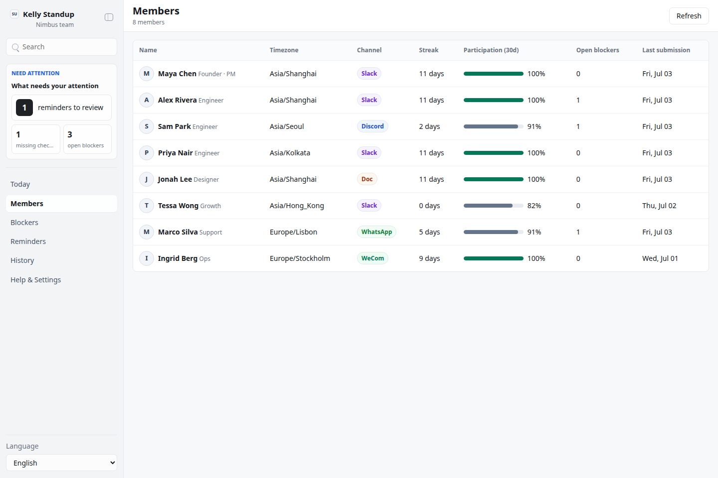Toggle the sidebar collapse icon
Viewport: 718px width, 478px height.
(109, 17)
